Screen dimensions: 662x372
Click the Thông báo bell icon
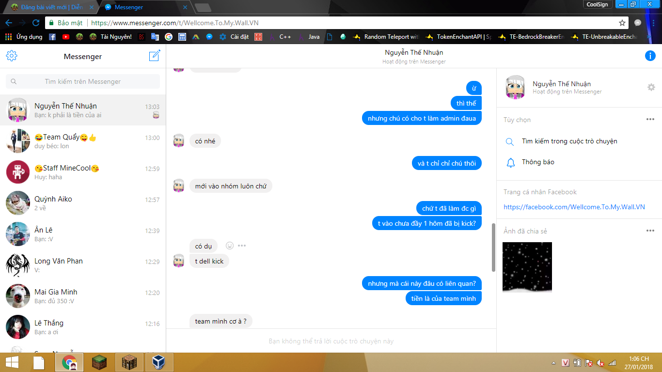click(x=510, y=162)
